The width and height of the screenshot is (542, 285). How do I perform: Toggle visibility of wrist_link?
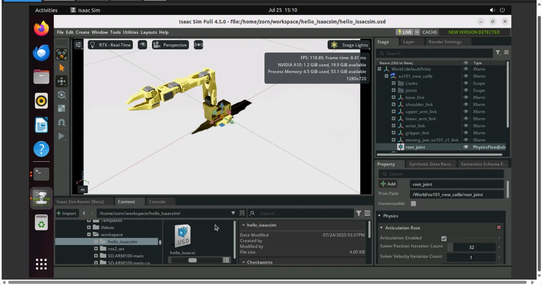point(466,126)
